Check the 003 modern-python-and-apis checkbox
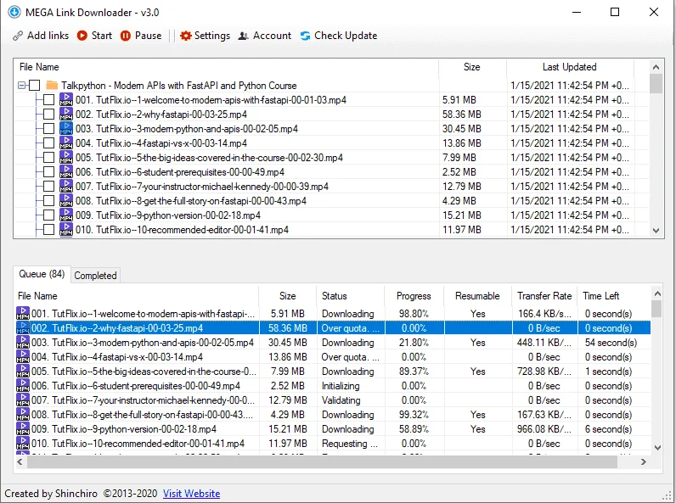 pos(48,128)
